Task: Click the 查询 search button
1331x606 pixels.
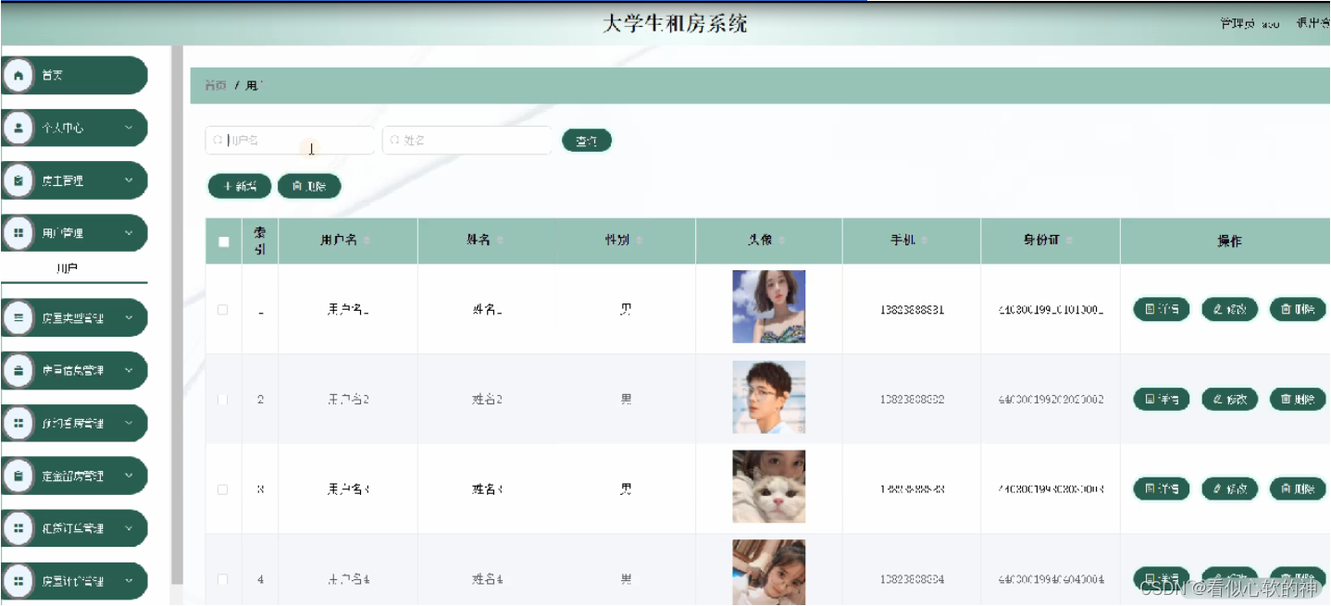Action: [x=587, y=141]
